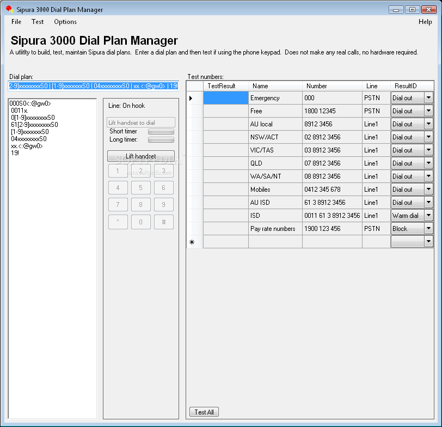Click the Line column header

376,86
